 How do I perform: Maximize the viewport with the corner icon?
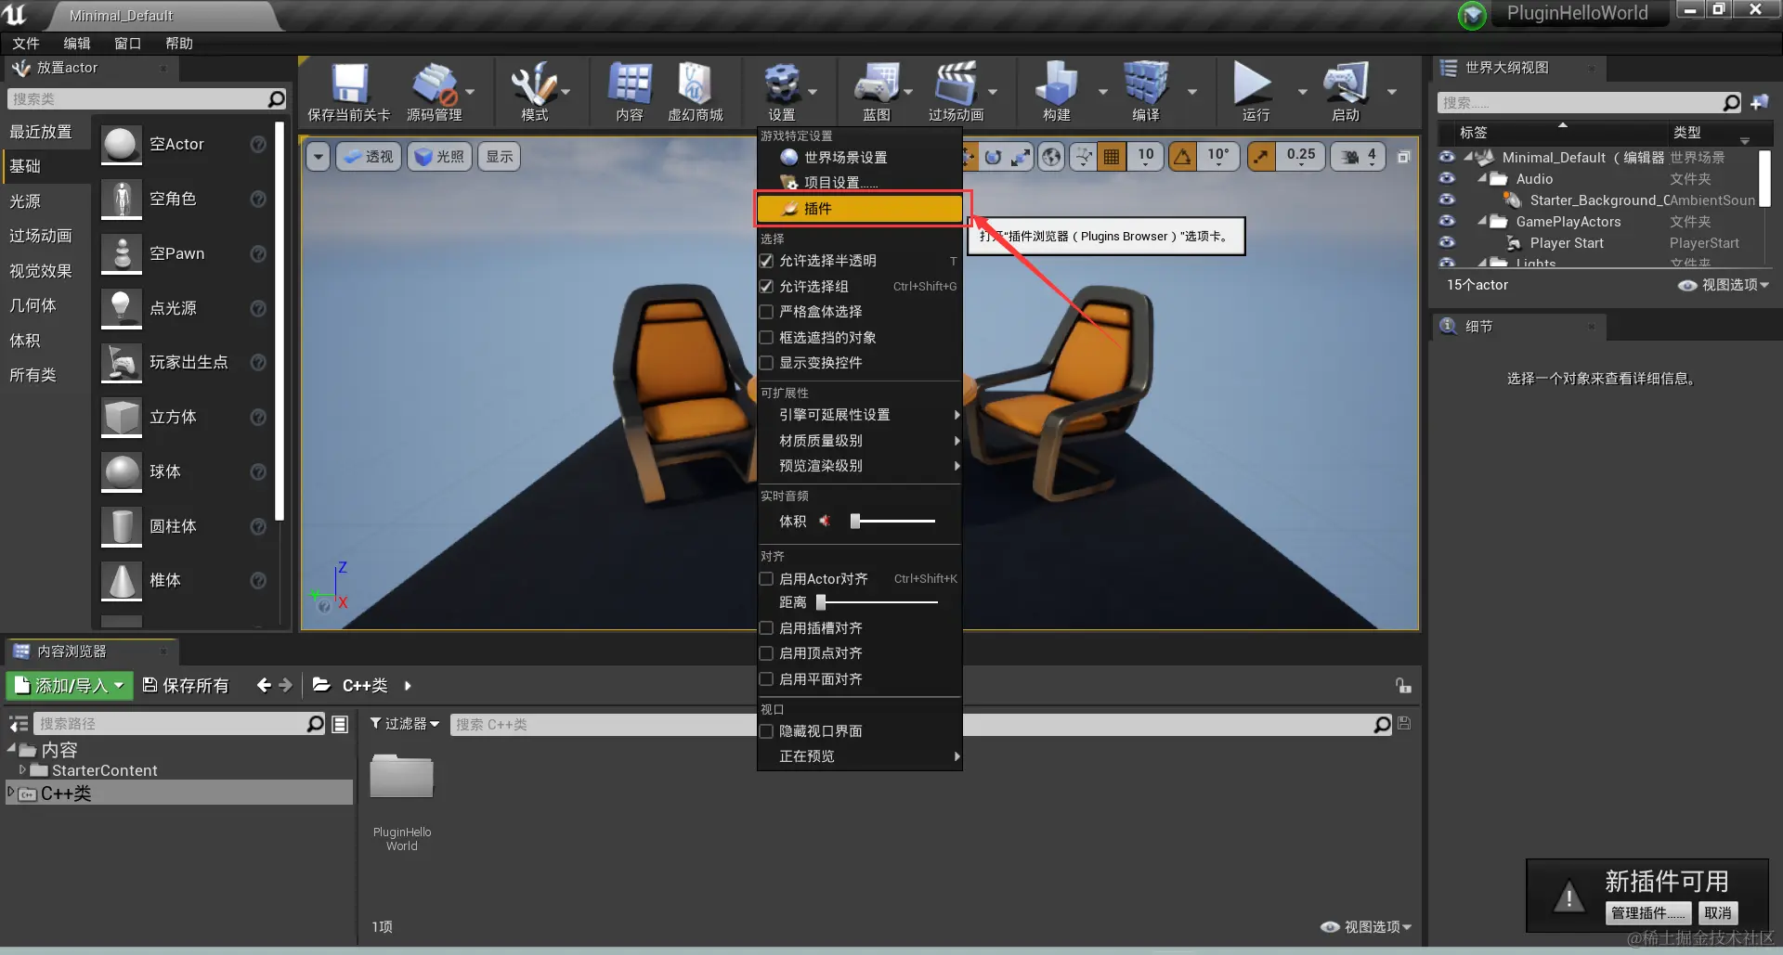point(1404,157)
